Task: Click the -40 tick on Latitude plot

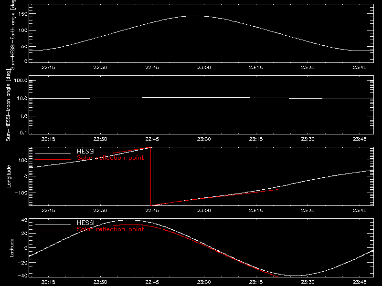Action: point(22,276)
